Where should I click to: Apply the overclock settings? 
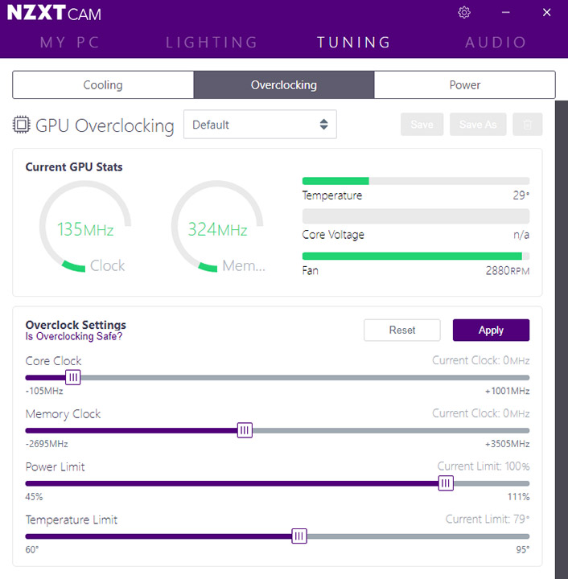pyautogui.click(x=491, y=331)
